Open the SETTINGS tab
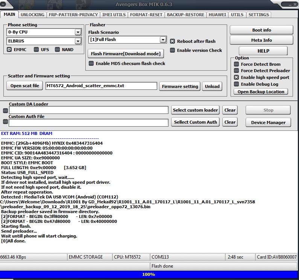This screenshot has height=280, width=299. (259, 15)
